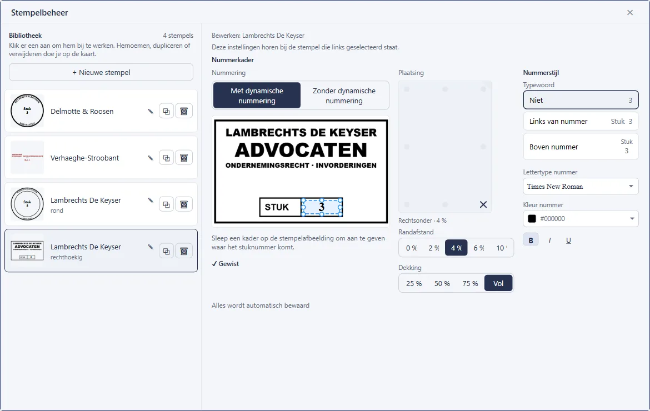Close the Stempelbeheer dialog
The height and width of the screenshot is (411, 650).
click(x=630, y=13)
